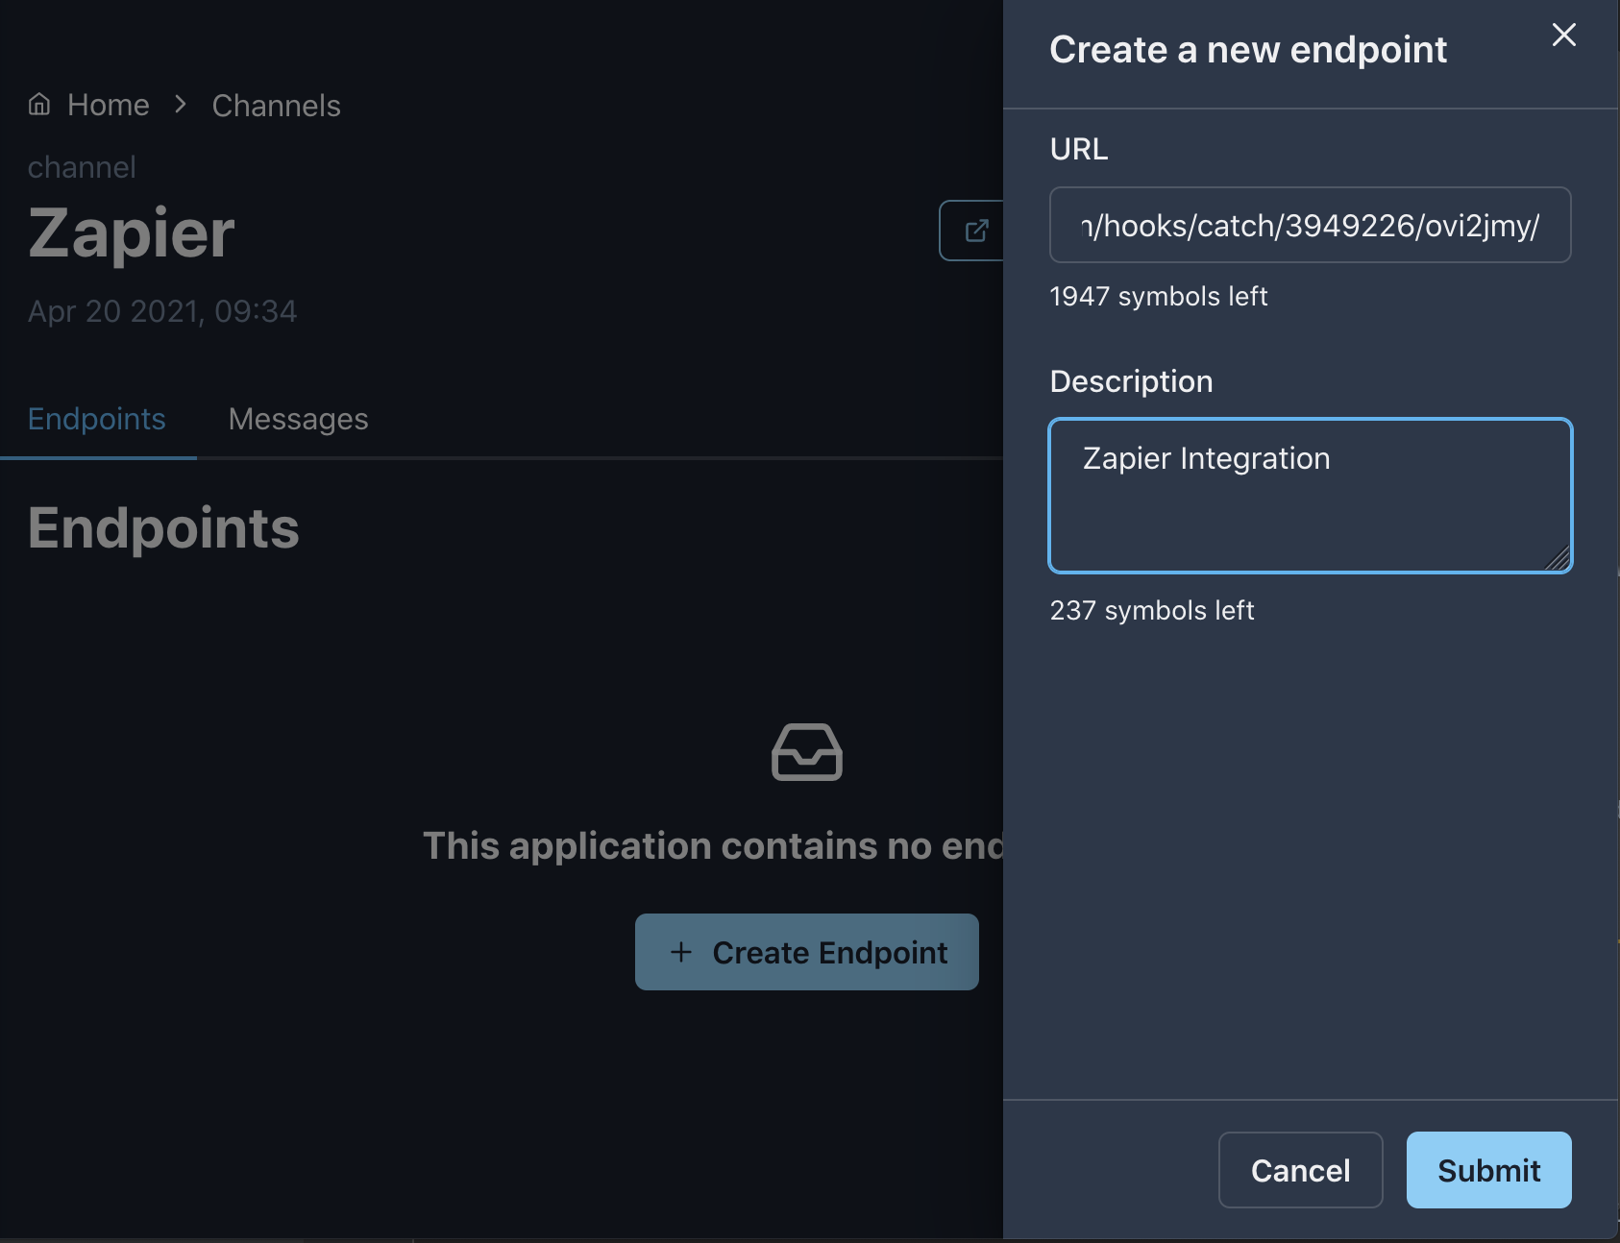Viewport: 1620px width, 1243px height.
Task: Focus the URL input field
Action: pyautogui.click(x=1310, y=225)
